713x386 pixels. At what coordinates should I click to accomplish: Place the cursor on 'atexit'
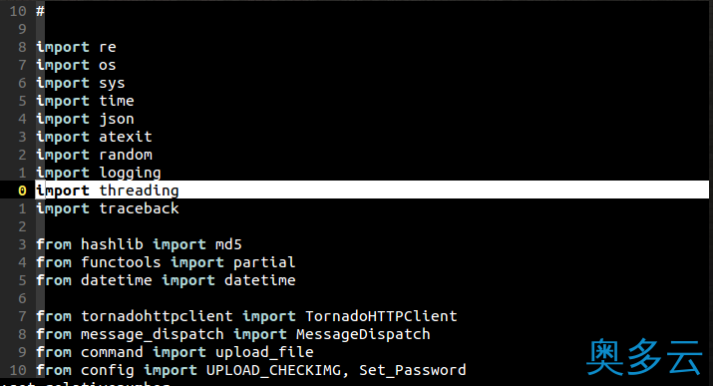click(126, 137)
